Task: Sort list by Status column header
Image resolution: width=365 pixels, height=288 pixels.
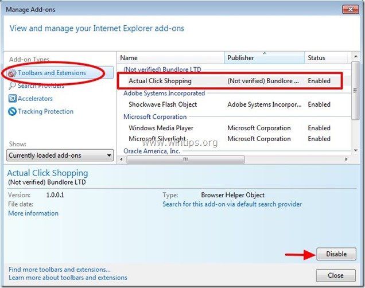Action: tap(326, 58)
